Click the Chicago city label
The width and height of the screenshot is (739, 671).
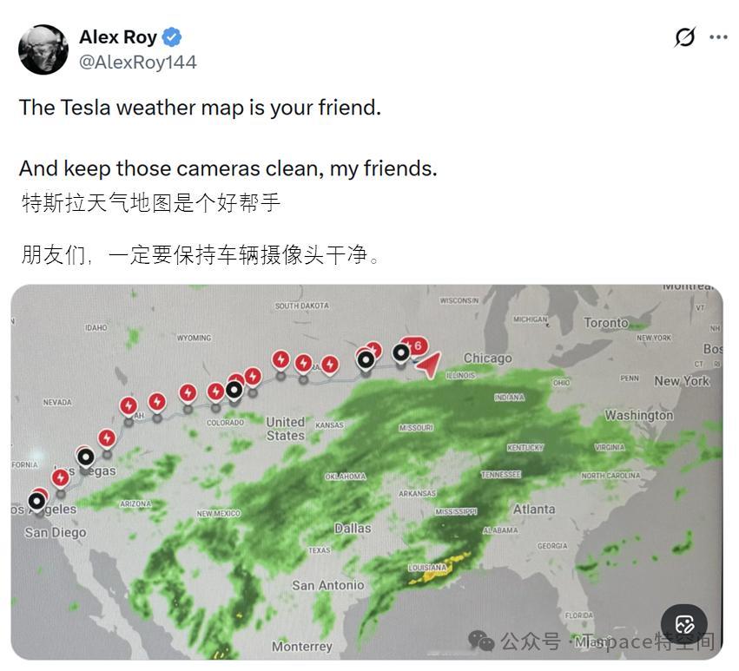pos(487,359)
